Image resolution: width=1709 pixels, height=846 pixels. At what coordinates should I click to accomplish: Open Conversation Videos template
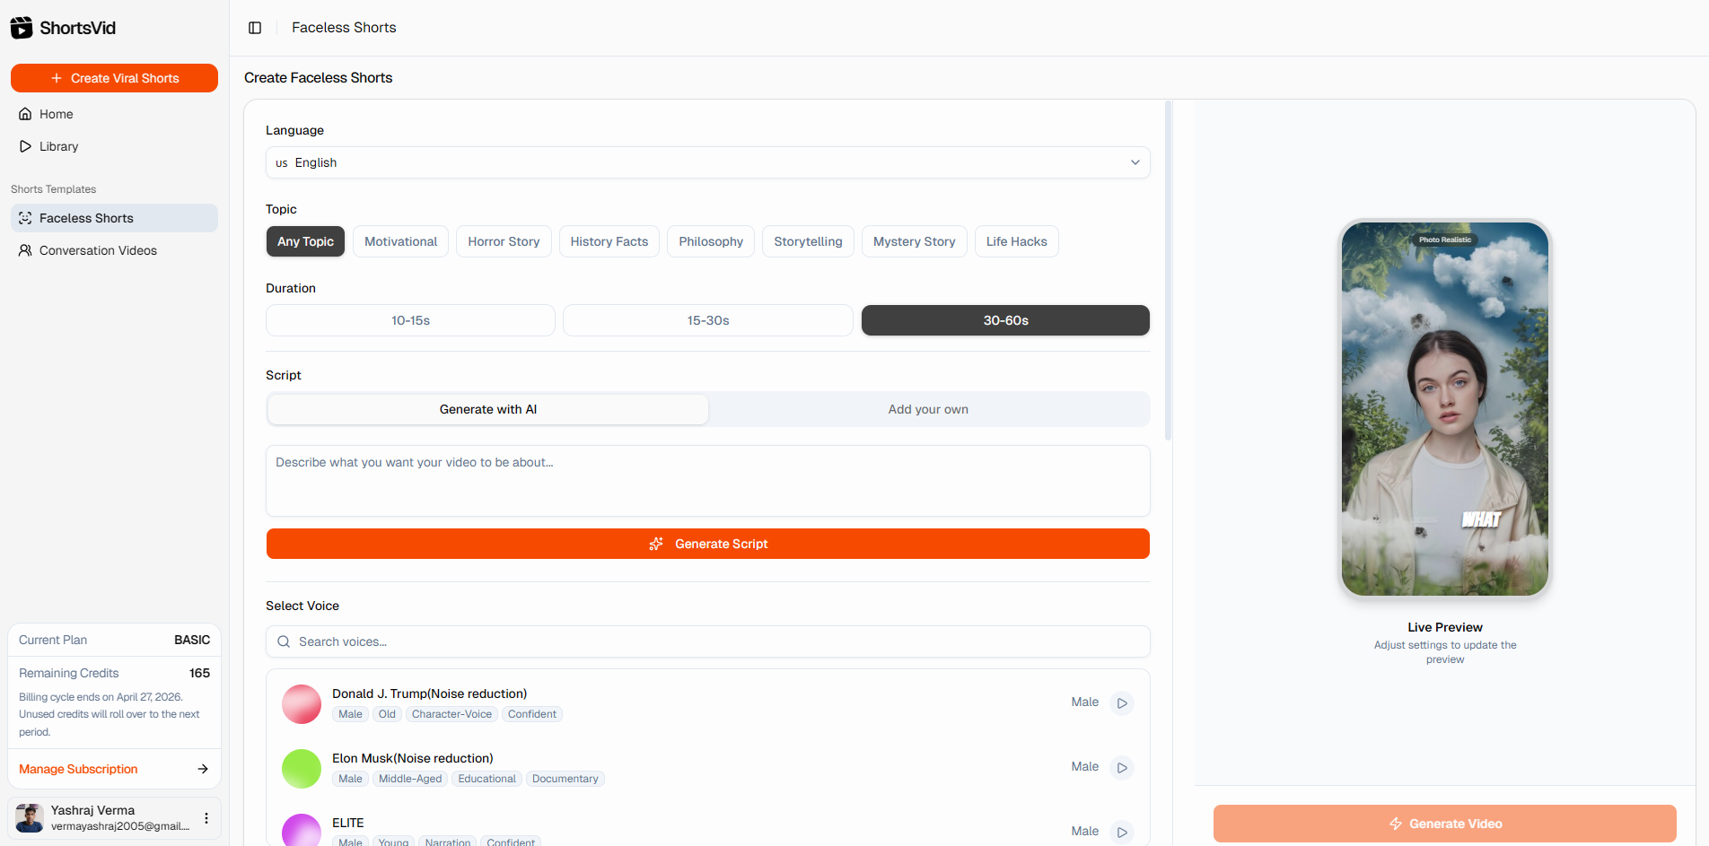tap(98, 250)
